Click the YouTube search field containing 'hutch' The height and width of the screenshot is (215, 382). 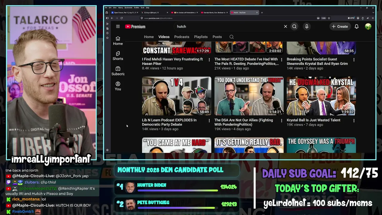click(229, 27)
